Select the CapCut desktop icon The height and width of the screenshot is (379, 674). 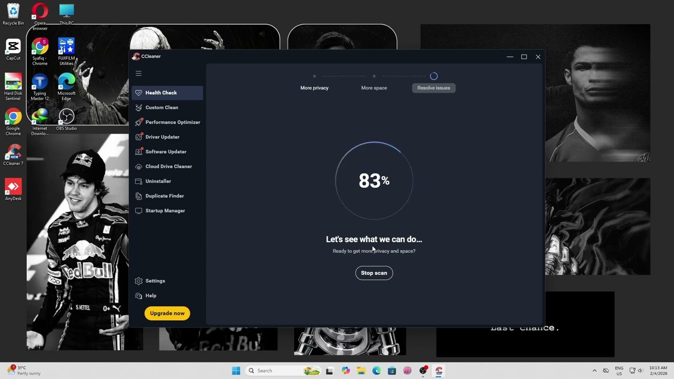tap(13, 49)
